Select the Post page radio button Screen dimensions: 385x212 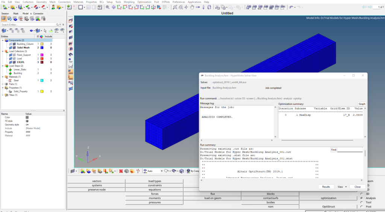click(362, 207)
